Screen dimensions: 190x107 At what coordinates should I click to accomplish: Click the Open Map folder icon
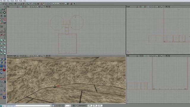pyautogui.click(x=3, y=4)
